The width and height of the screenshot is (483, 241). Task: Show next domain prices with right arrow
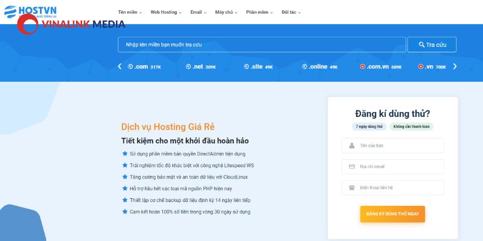455,66
